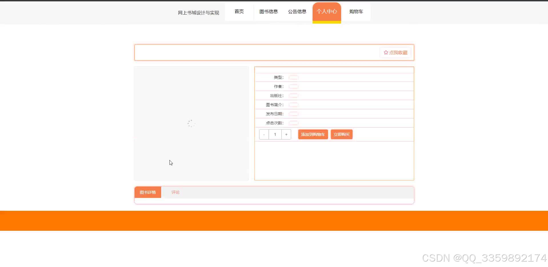Viewport: 548px width, 267px height.
Task: Click the loading book cover image area
Action: click(x=191, y=124)
